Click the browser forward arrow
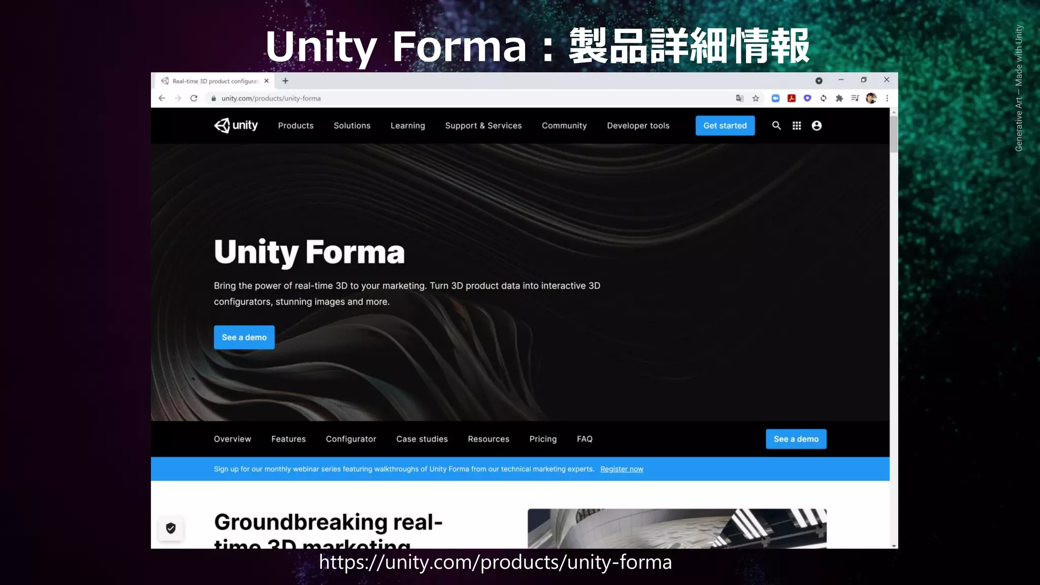The image size is (1040, 585). [178, 99]
